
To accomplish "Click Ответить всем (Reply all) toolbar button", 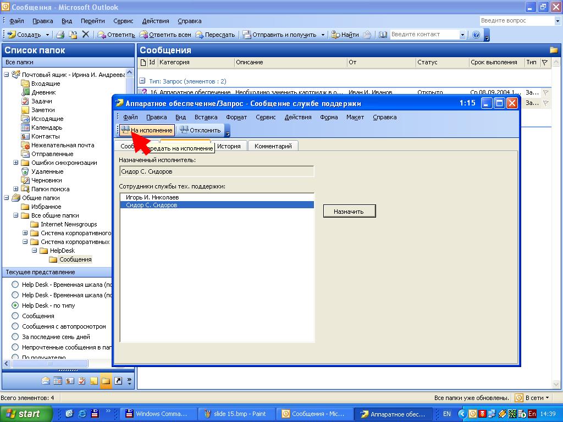I will click(165, 35).
